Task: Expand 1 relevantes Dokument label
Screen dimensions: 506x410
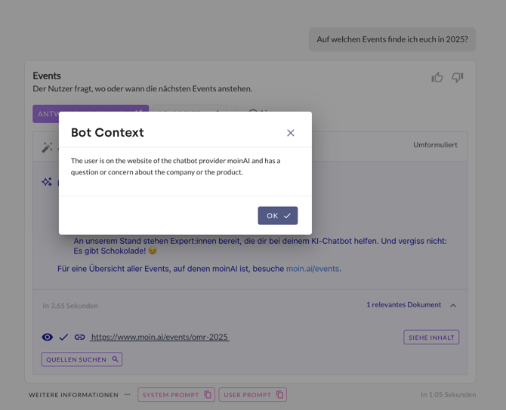Action: [403, 305]
